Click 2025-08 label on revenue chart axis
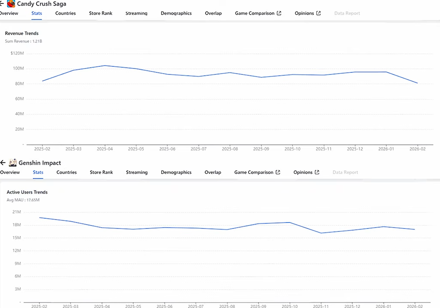The image size is (440, 308). click(x=230, y=149)
